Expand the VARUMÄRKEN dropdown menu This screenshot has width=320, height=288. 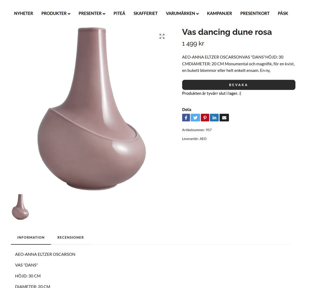[182, 13]
